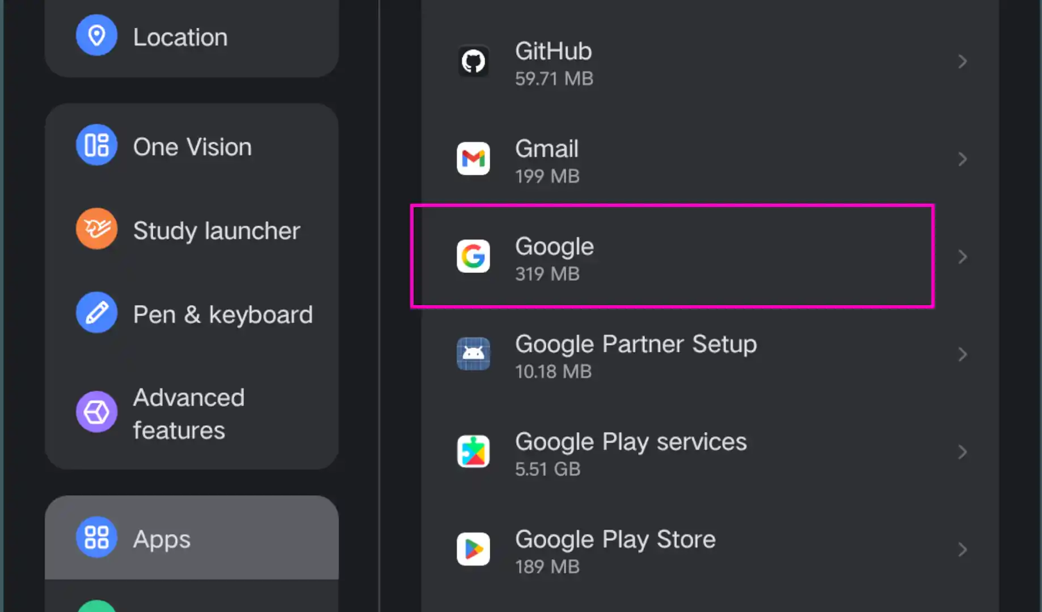Open Google Play services app info
Image resolution: width=1042 pixels, height=612 pixels.
(709, 453)
